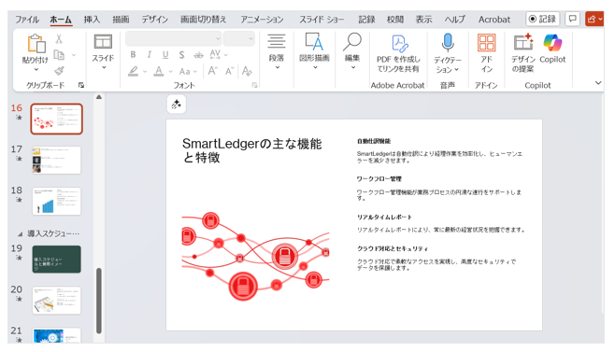Screen dimensions: 615x352
Task: Click the text highlight color pen
Action: click(134, 71)
